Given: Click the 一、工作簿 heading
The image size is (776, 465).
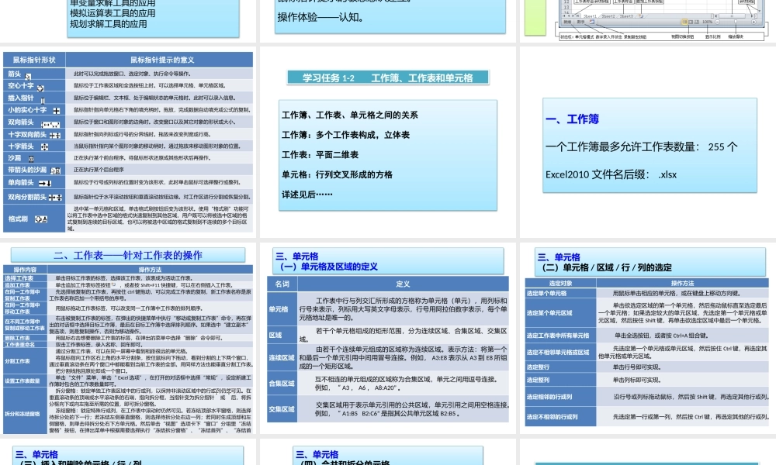Looking at the screenshot, I should pyautogui.click(x=571, y=119).
